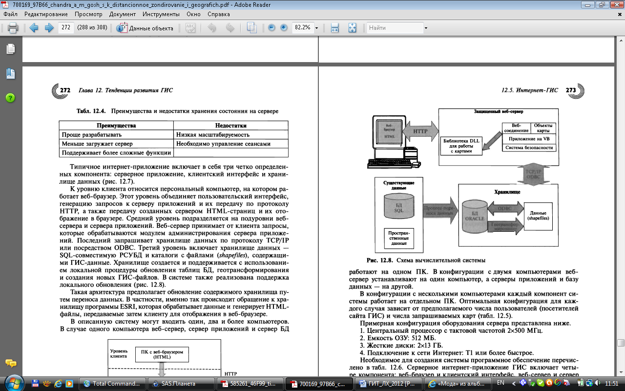Open the Документ menu
The height and width of the screenshot is (391, 625).
pos(123,14)
